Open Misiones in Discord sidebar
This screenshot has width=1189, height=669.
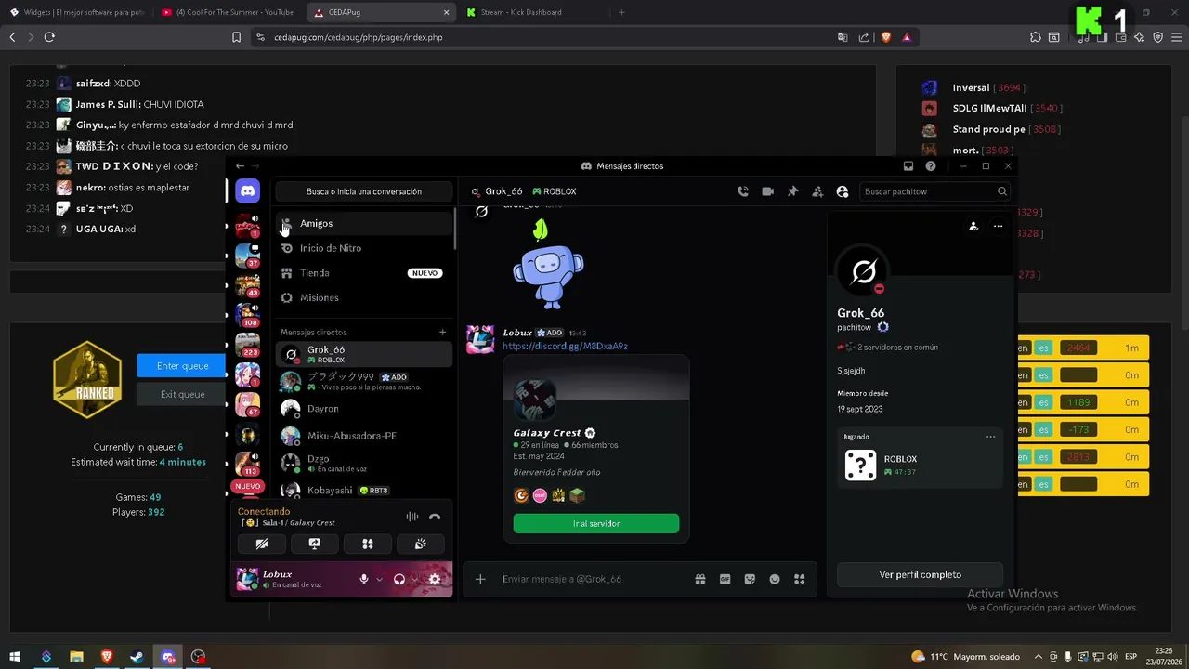(x=364, y=297)
